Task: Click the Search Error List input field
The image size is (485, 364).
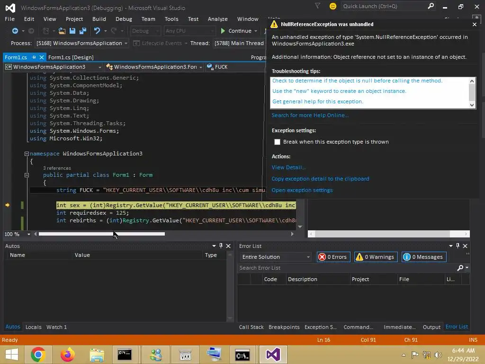Action: pos(346,268)
